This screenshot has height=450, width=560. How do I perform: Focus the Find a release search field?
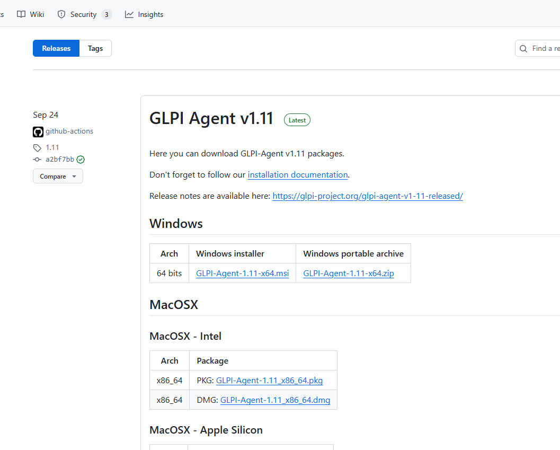[538, 48]
